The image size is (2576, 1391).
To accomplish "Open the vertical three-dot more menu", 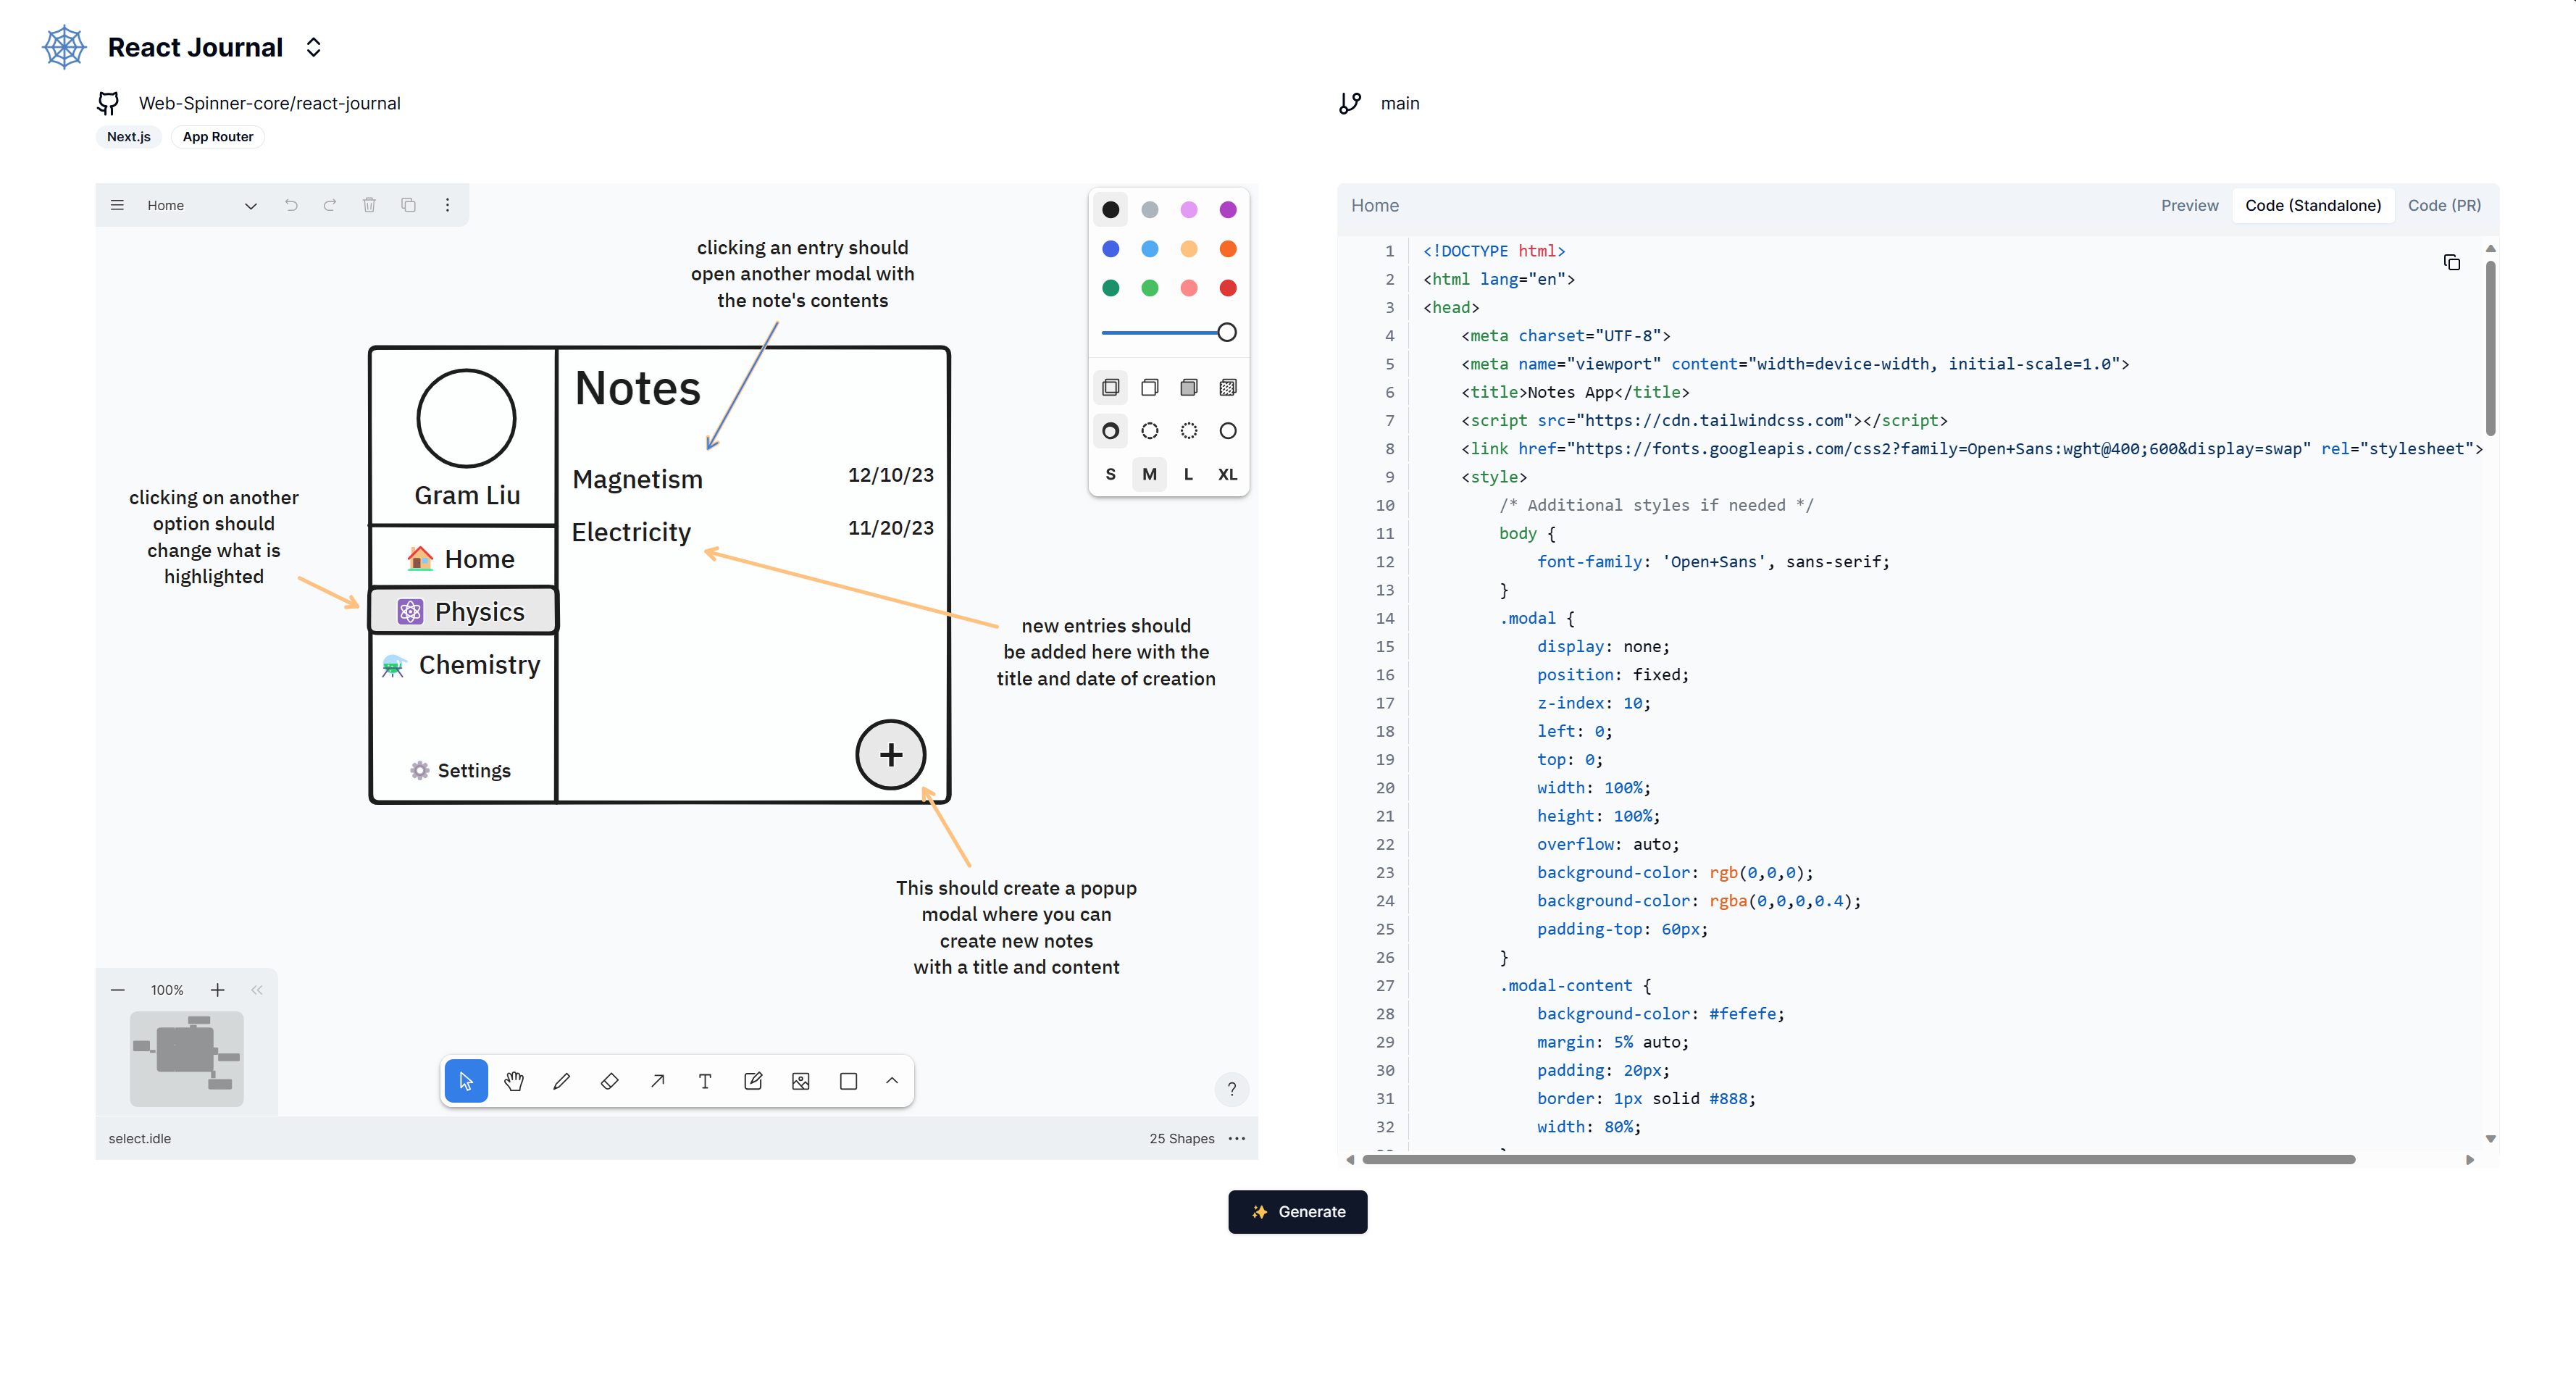I will coord(447,205).
